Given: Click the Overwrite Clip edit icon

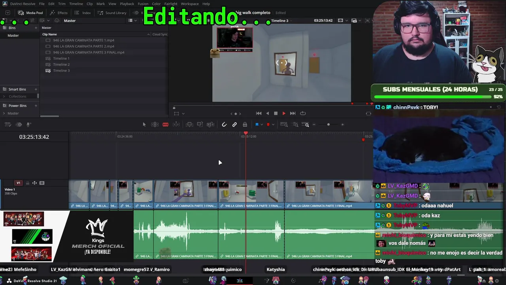Looking at the screenshot, I should (200, 125).
